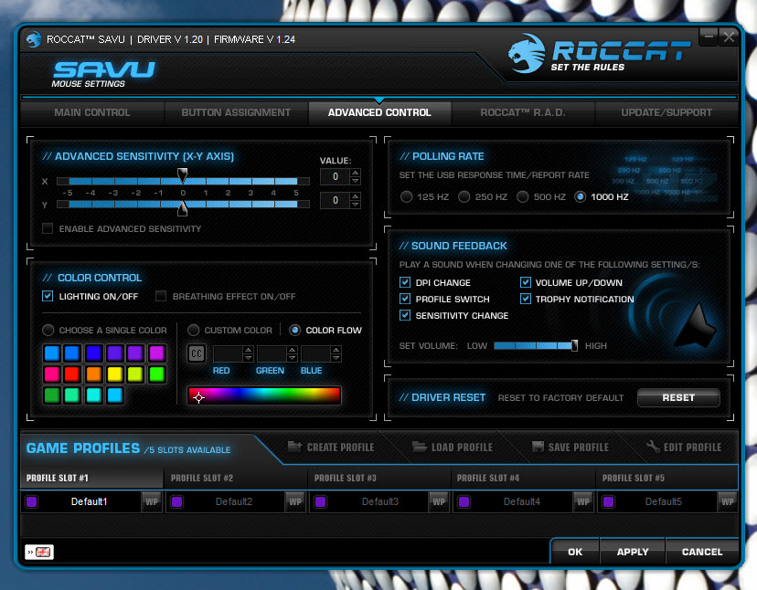This screenshot has height=590, width=757.
Task: Uncheck Trophy Notification sound feedback
Action: point(526,299)
